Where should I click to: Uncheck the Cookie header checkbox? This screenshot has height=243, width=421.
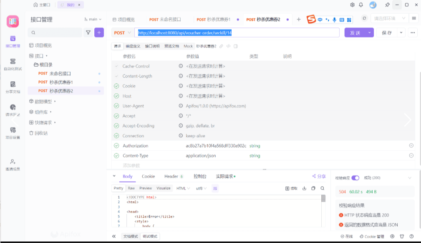pyautogui.click(x=116, y=86)
